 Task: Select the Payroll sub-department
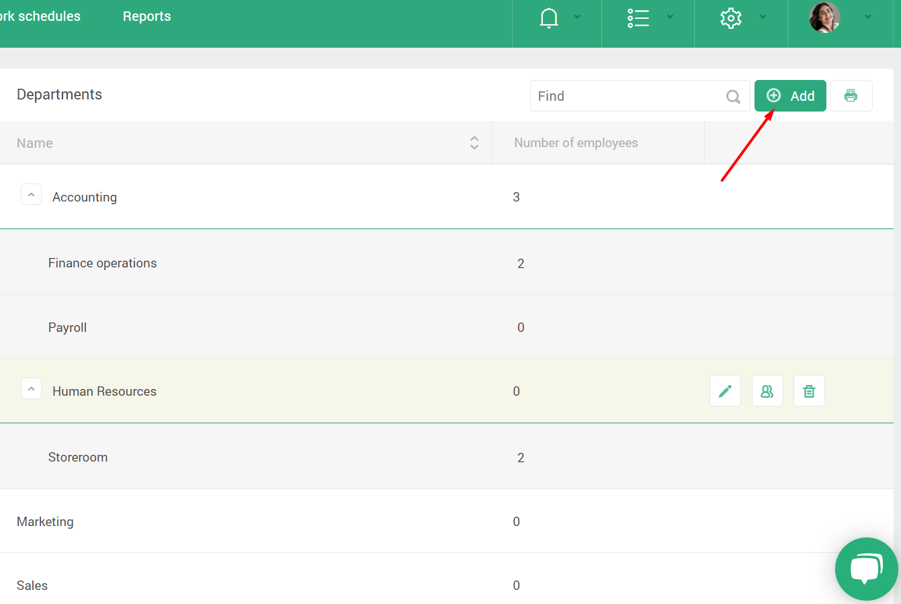[x=67, y=327]
